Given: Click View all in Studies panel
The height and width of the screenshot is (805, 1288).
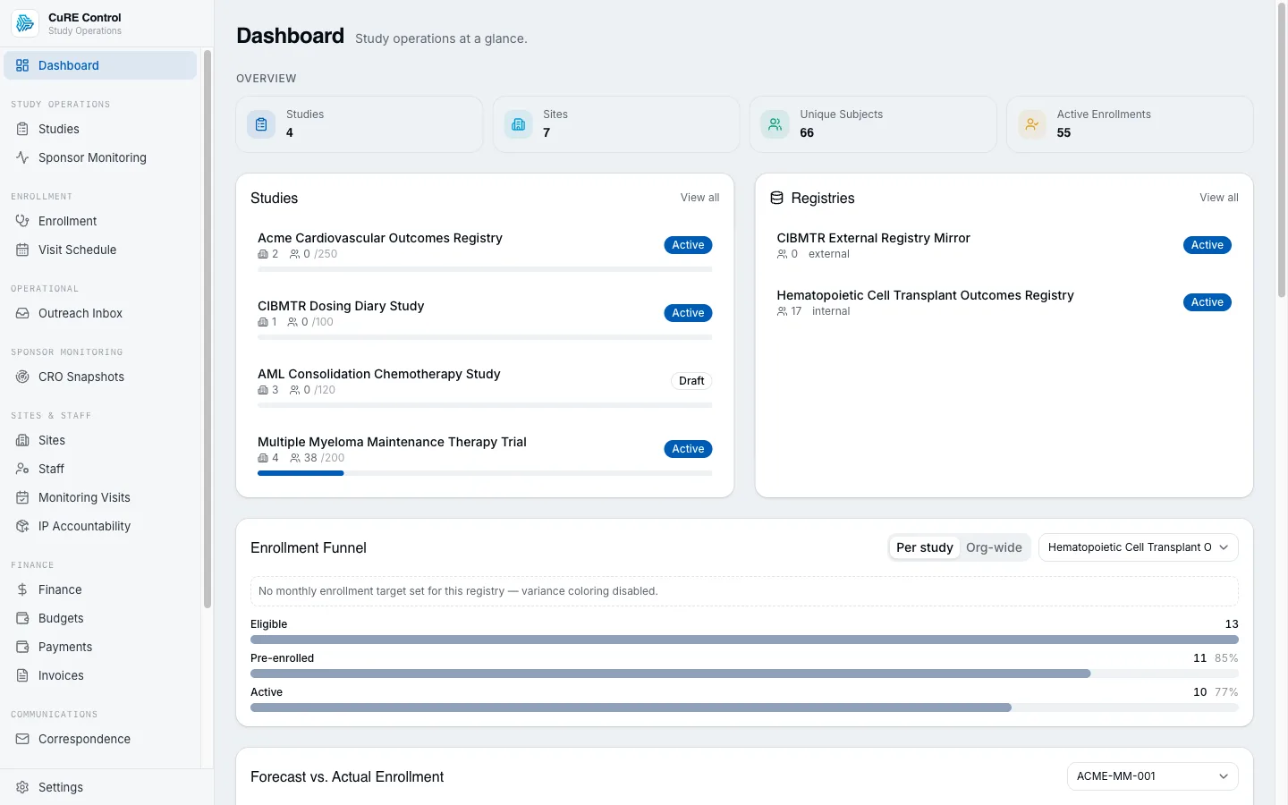Looking at the screenshot, I should pos(699,198).
